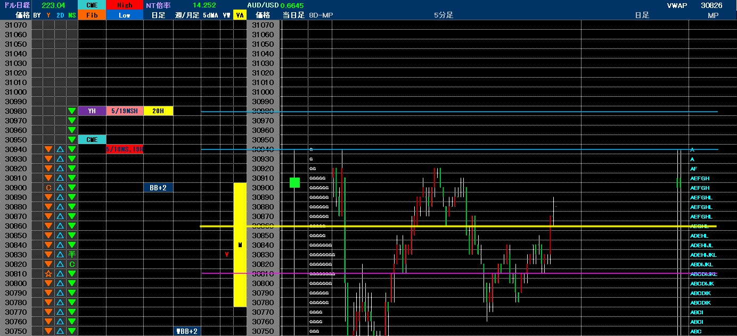
Task: Click the orange down triangle in the 30870 row
Action: (48, 216)
